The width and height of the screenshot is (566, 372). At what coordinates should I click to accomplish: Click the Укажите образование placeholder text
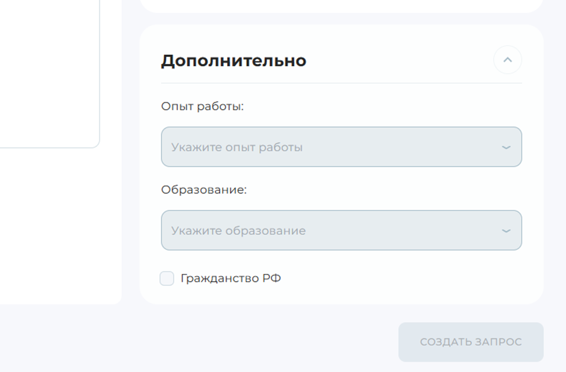[x=238, y=231]
